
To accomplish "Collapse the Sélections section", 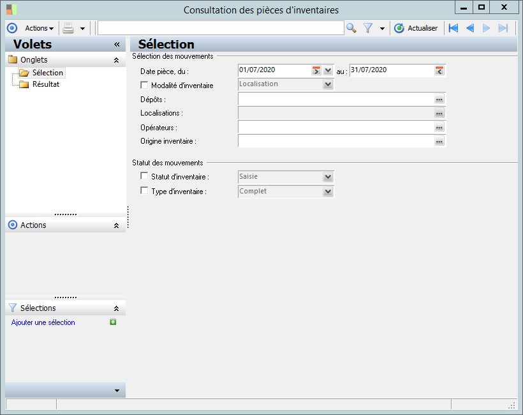I will click(117, 308).
